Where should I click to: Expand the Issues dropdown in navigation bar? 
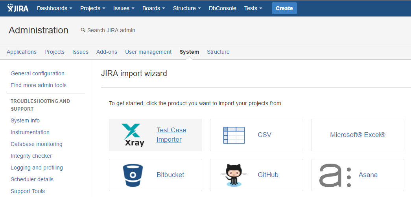pyautogui.click(x=124, y=8)
